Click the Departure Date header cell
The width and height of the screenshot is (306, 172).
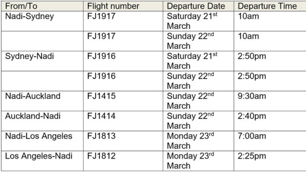(198, 6)
